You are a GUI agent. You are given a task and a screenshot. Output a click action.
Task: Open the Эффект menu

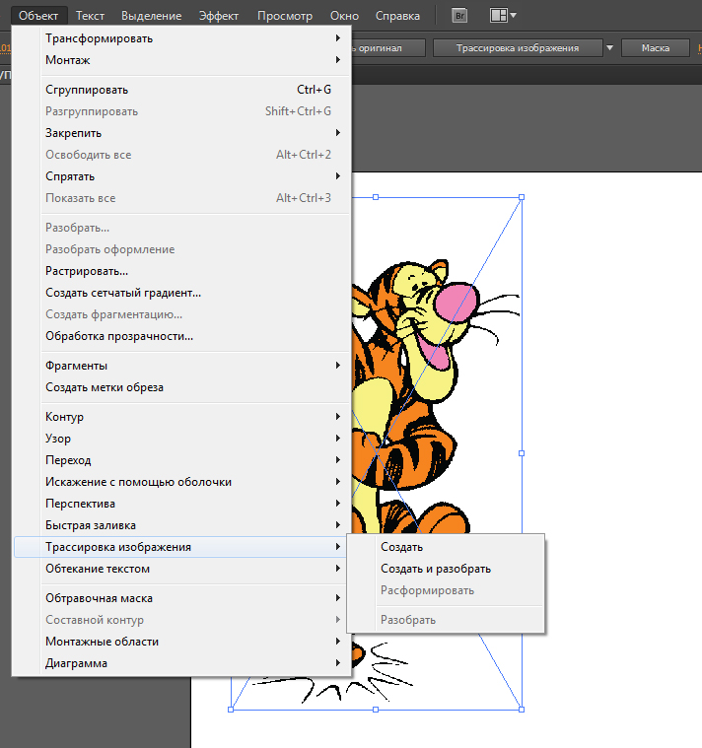[x=219, y=16]
